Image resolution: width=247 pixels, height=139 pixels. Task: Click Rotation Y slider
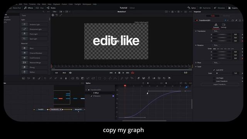tap(222, 55)
